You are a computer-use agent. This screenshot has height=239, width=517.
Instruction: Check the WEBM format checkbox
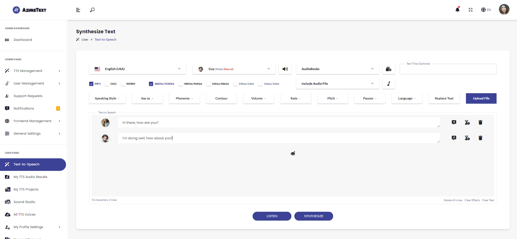click(123, 84)
